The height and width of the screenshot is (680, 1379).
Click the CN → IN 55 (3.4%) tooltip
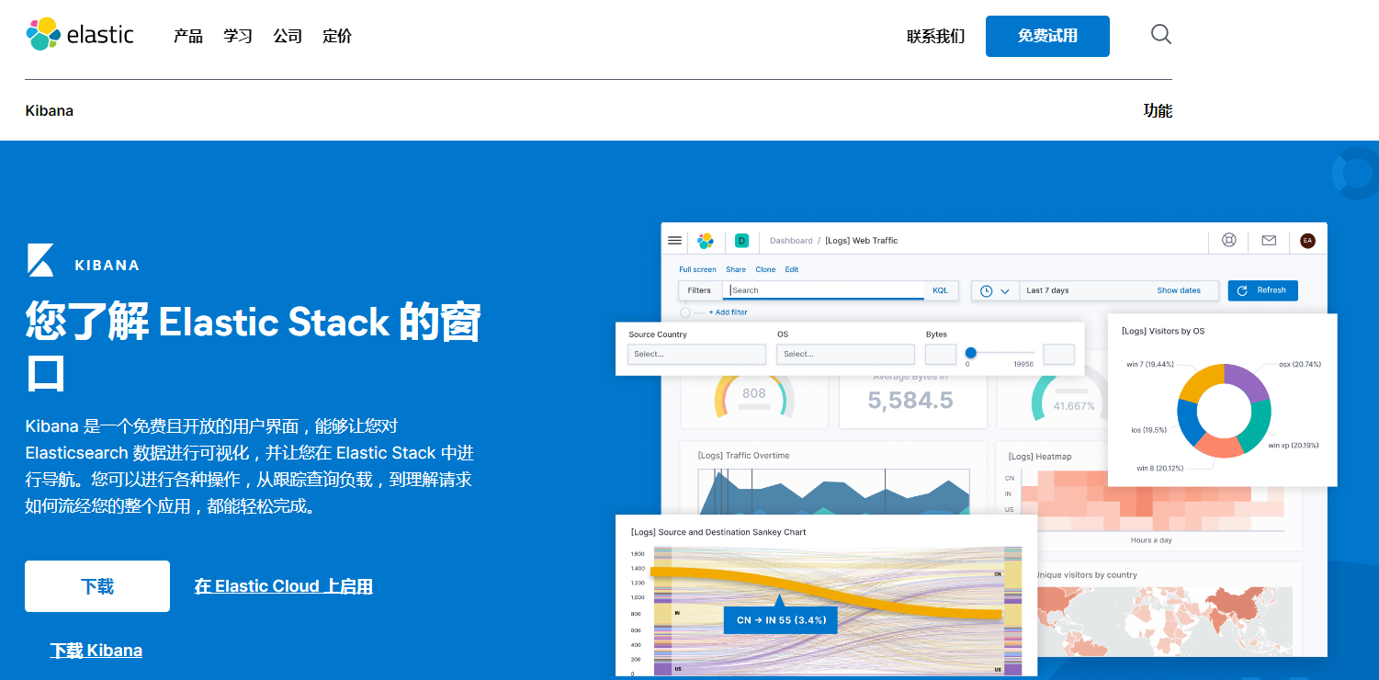(x=780, y=620)
